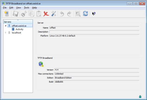Viewport: 147px width, 100px height.
Task: Open the Tools menu
Action: click(26, 8)
